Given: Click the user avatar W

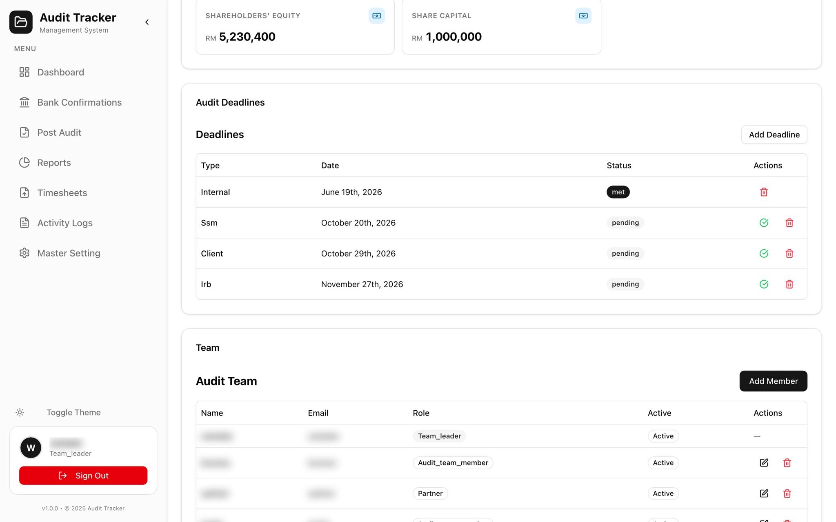Looking at the screenshot, I should tap(31, 448).
